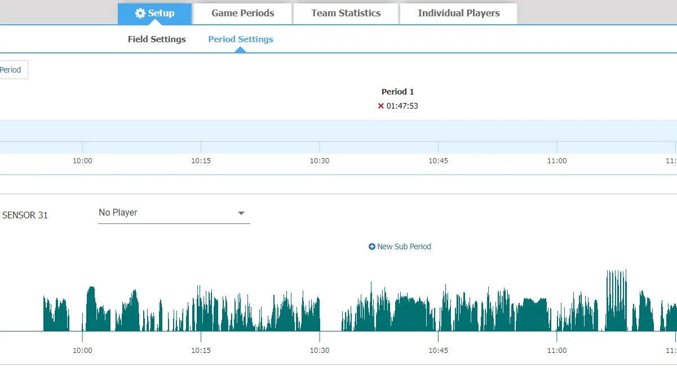Click the gear icon on Setup tab
The height and width of the screenshot is (372, 677).
click(140, 14)
